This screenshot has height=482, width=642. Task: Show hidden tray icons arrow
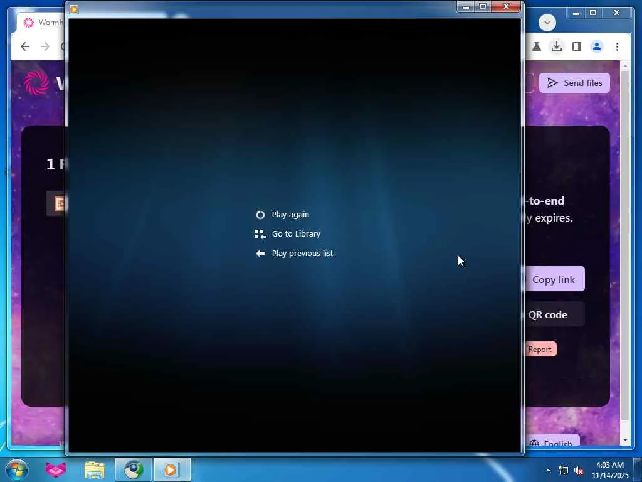pos(548,471)
